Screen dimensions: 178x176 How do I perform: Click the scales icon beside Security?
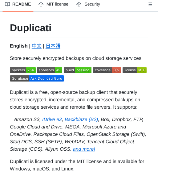coord(79,4)
